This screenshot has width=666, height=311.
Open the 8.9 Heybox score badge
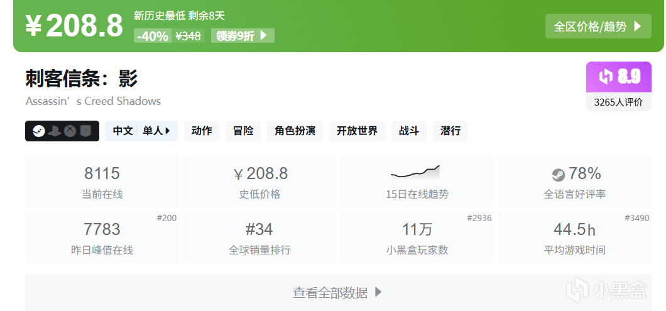pos(619,77)
